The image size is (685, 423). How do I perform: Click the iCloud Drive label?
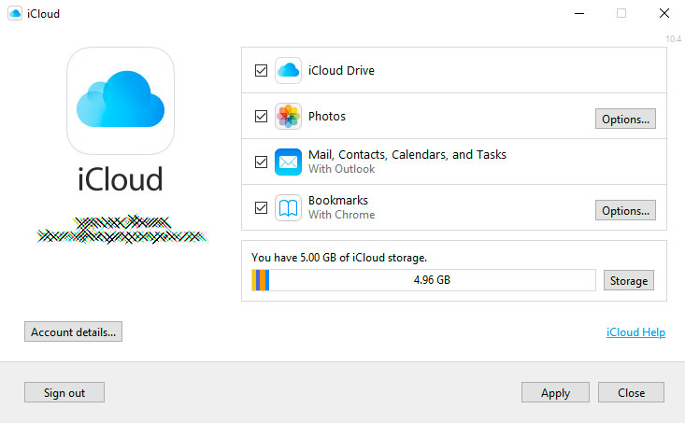[x=341, y=70]
